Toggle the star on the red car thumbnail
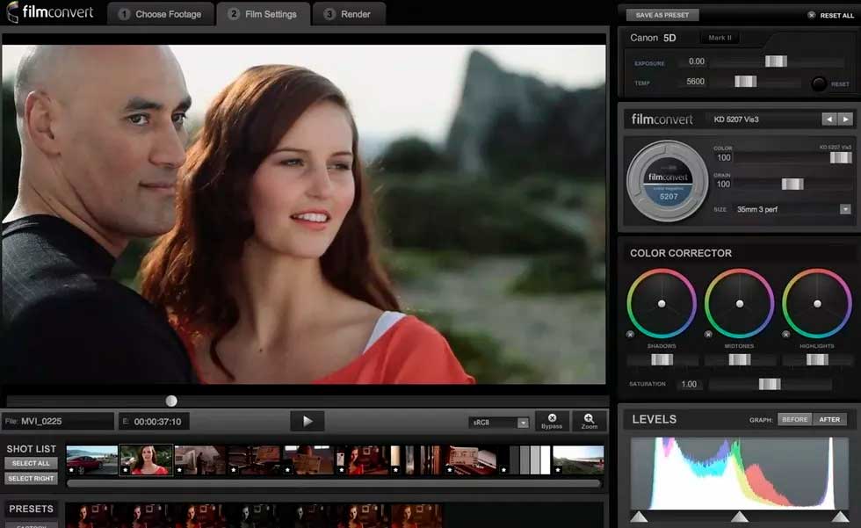This screenshot has height=528, width=861. tap(71, 471)
